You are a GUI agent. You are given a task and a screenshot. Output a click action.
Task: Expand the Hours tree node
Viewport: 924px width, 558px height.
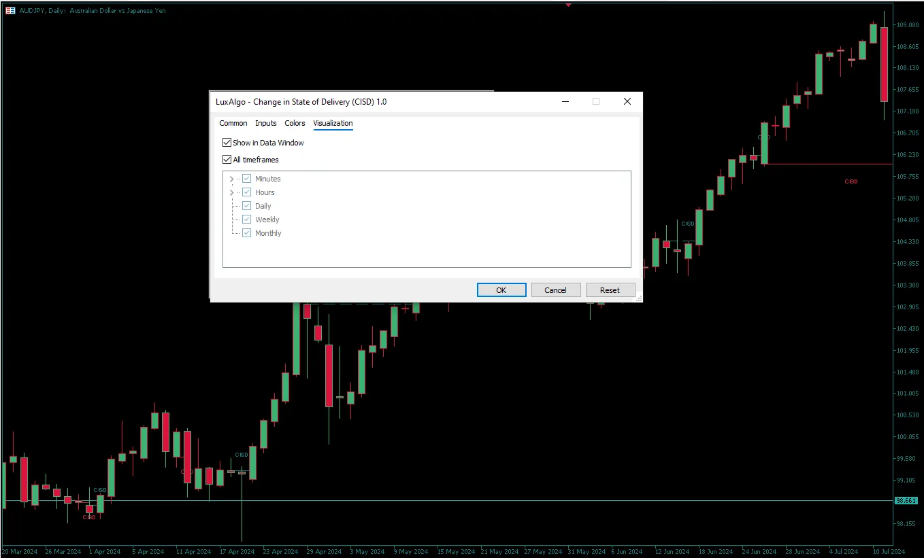coord(232,192)
